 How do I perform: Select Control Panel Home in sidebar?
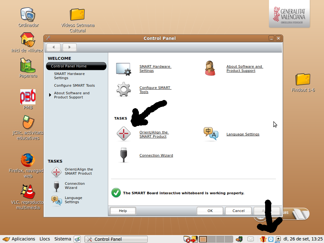pyautogui.click(x=76, y=66)
